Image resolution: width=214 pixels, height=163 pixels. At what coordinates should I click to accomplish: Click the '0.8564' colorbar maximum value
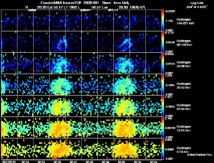coord(169,54)
